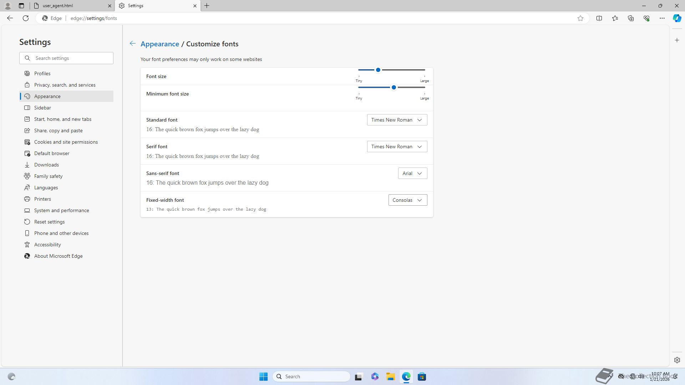Click back arrow beside Appearance heading
The image size is (685, 385).
(132, 43)
